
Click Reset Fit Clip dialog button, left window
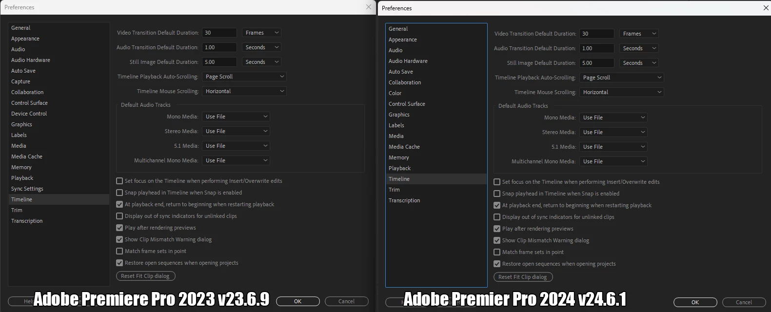pos(145,276)
